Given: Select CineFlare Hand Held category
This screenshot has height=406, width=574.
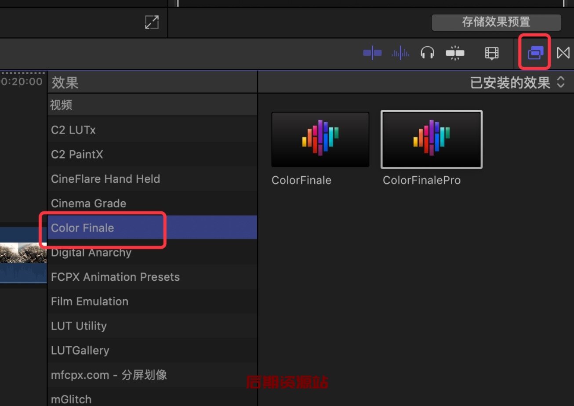Looking at the screenshot, I should coord(152,179).
